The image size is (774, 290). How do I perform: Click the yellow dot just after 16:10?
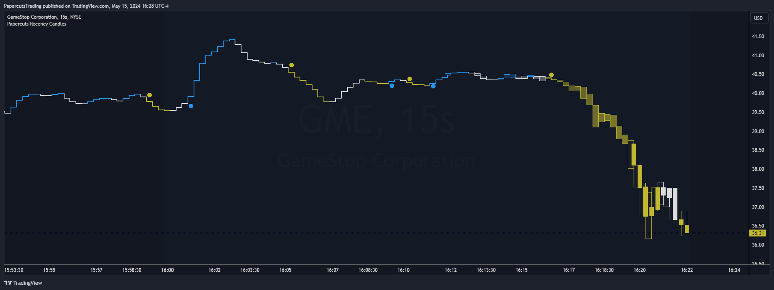(x=410, y=79)
